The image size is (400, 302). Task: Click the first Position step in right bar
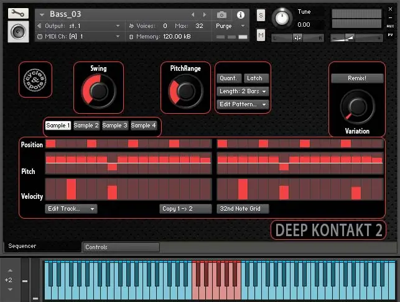(222, 144)
